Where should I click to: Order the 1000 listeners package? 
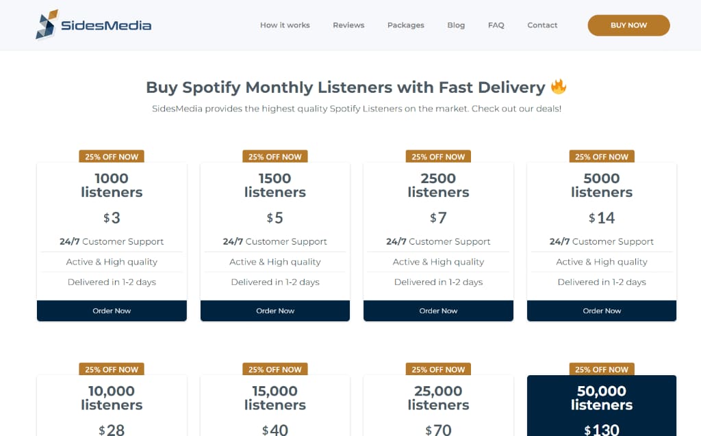tap(112, 311)
